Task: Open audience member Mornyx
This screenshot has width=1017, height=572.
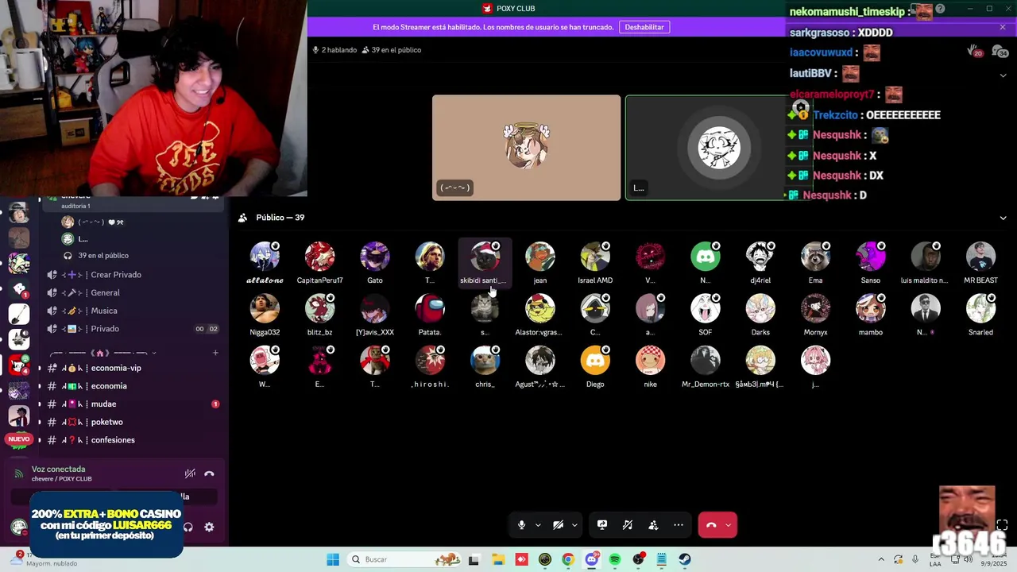Action: tap(815, 315)
